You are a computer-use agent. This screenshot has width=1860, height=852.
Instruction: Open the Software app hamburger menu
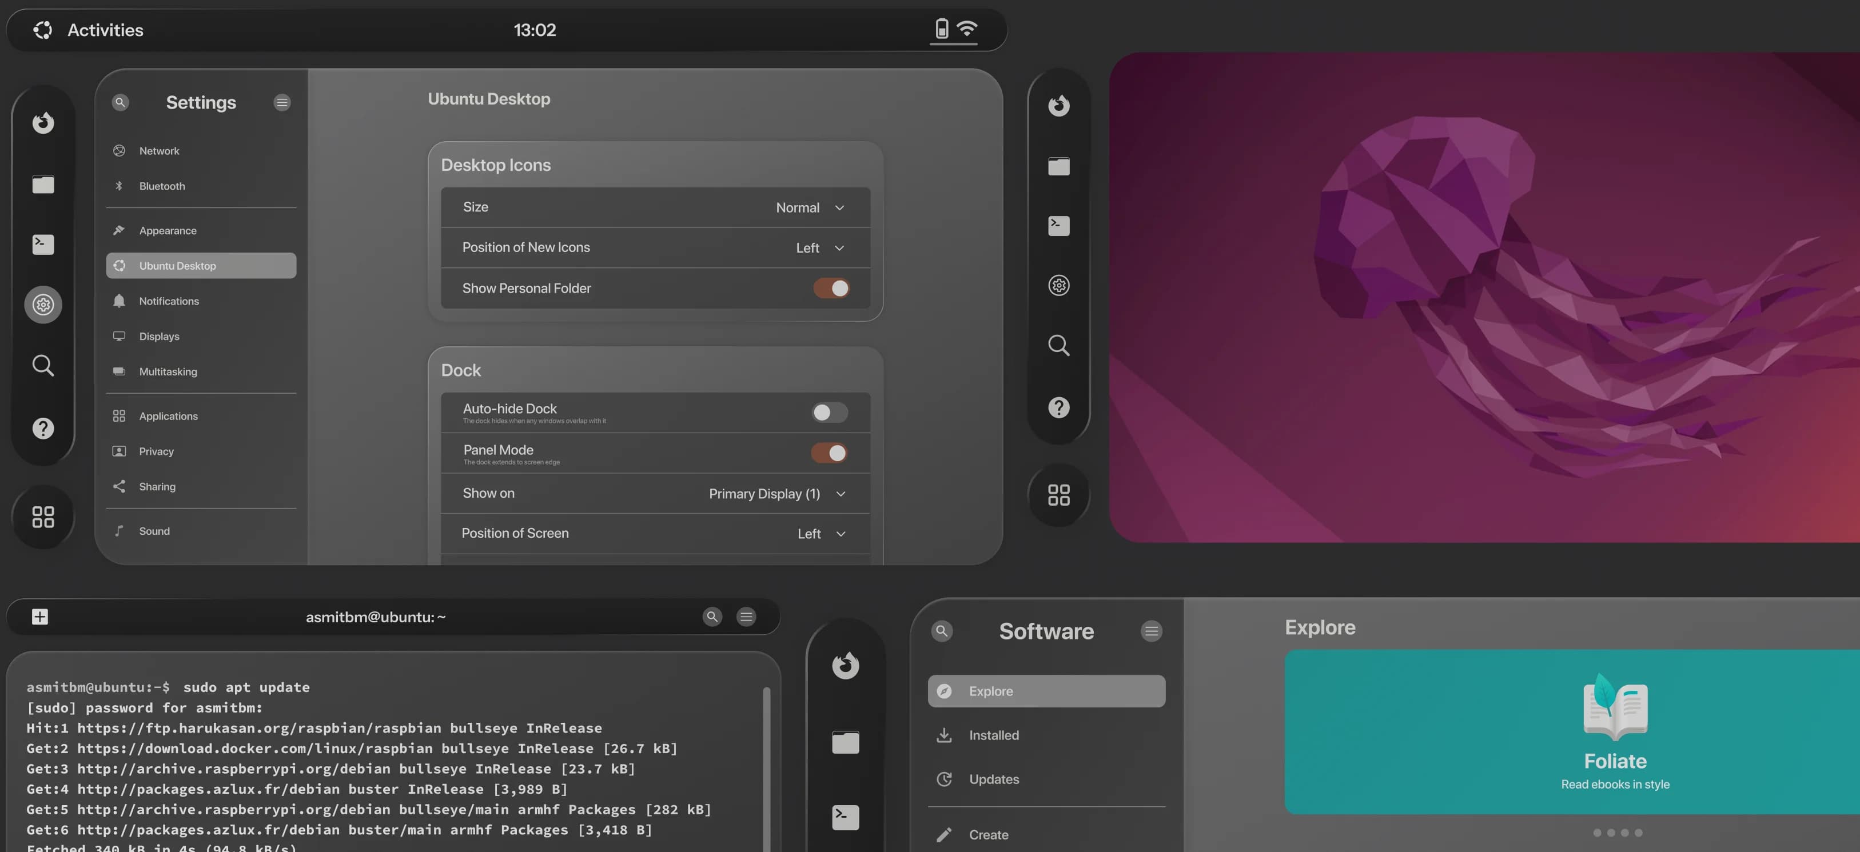[1152, 630]
